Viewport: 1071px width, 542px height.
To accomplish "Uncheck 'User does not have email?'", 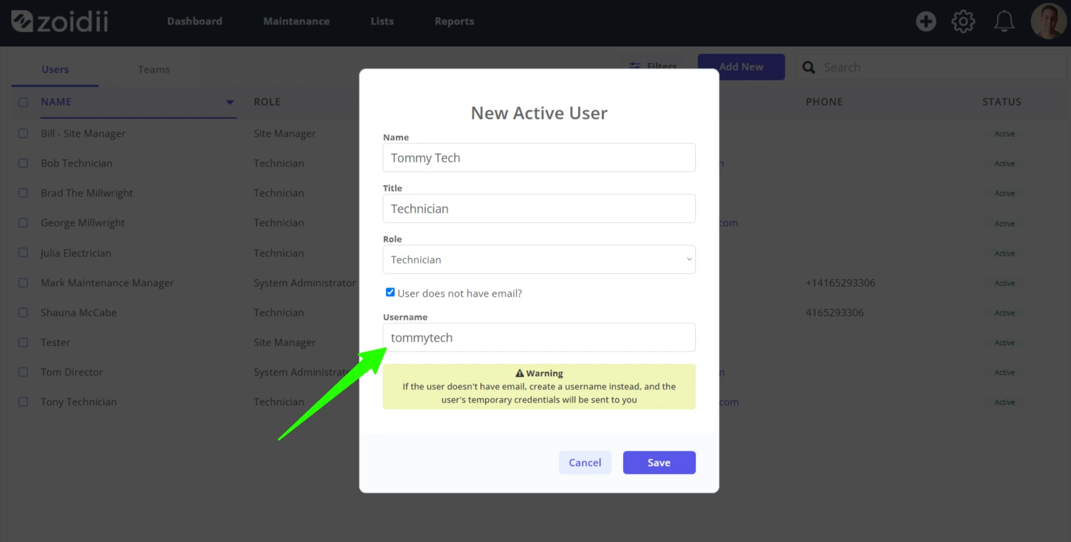I will click(x=390, y=292).
